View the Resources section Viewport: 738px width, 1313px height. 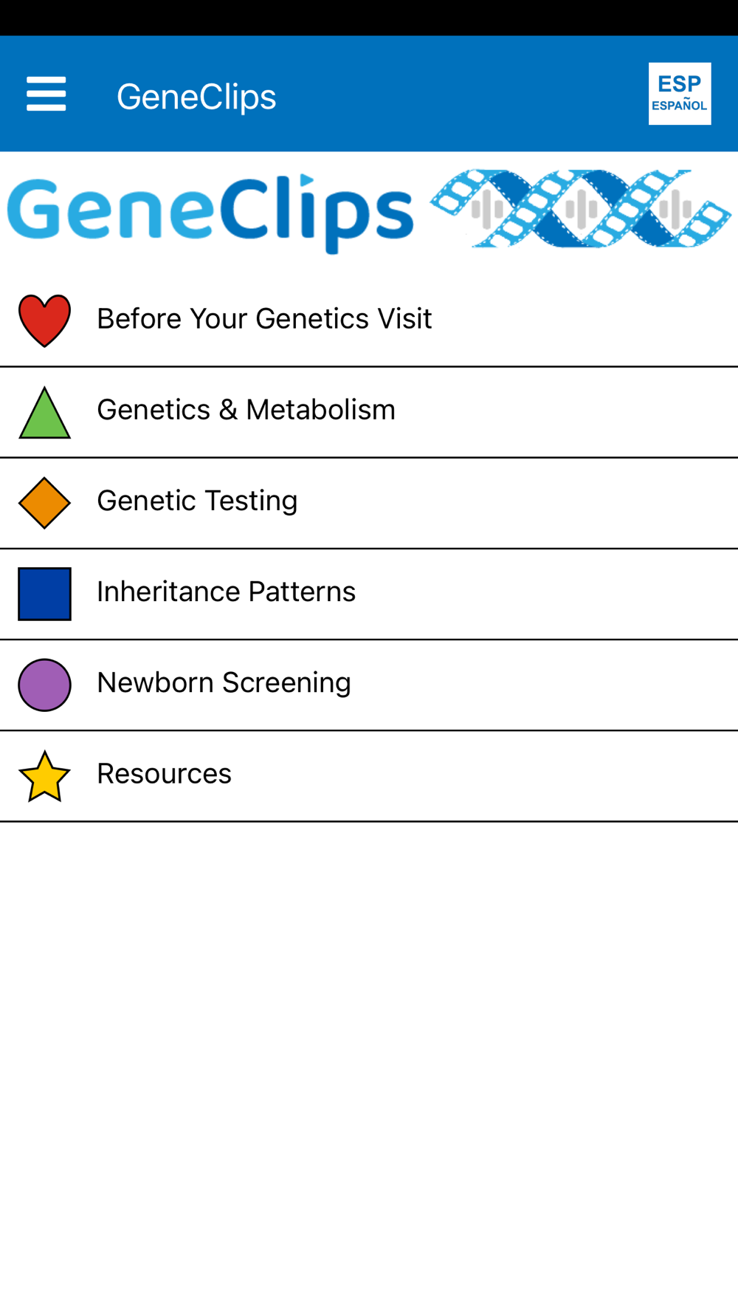(x=164, y=774)
